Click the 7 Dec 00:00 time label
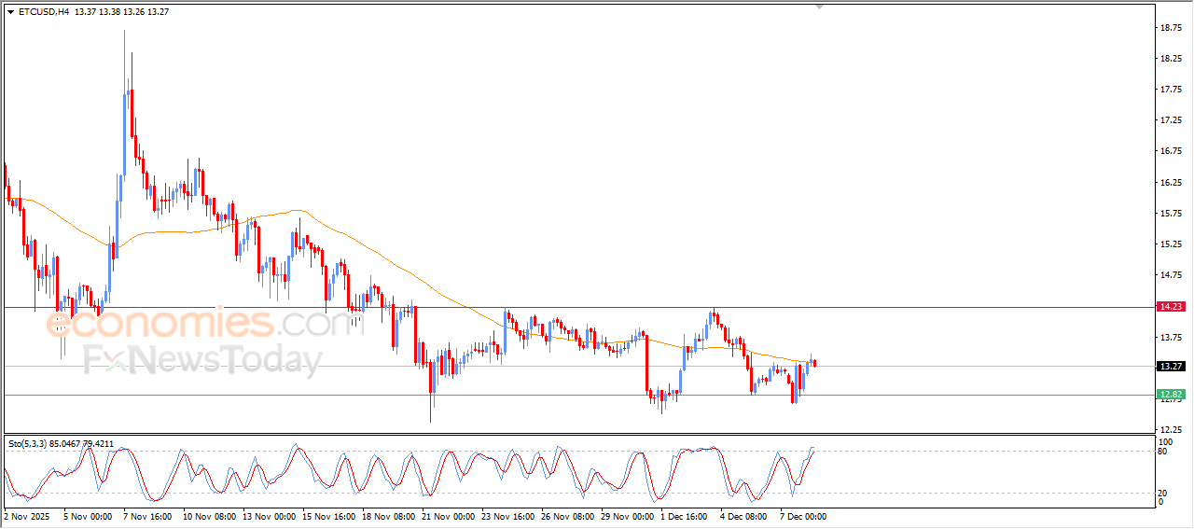This screenshot has height=529, width=1194. tap(801, 516)
